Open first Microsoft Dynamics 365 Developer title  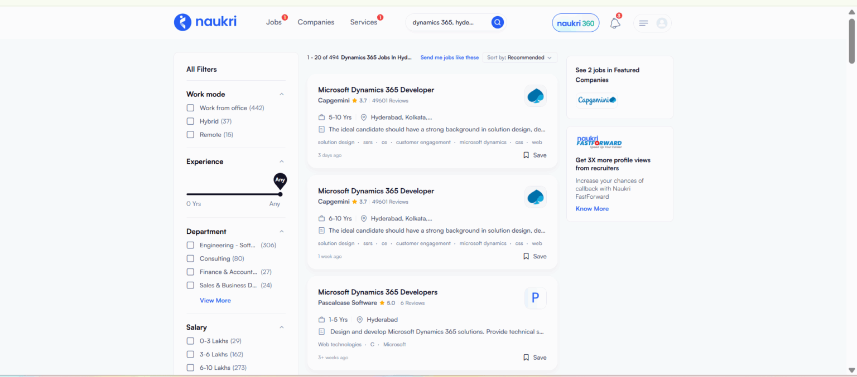pyautogui.click(x=376, y=90)
